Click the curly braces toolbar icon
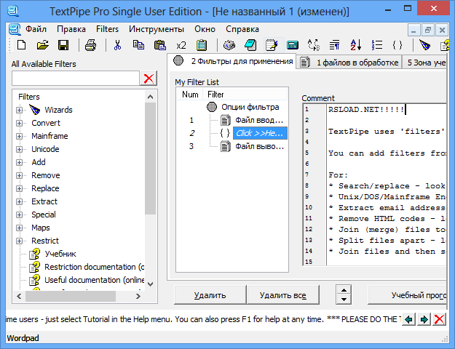 (397, 45)
